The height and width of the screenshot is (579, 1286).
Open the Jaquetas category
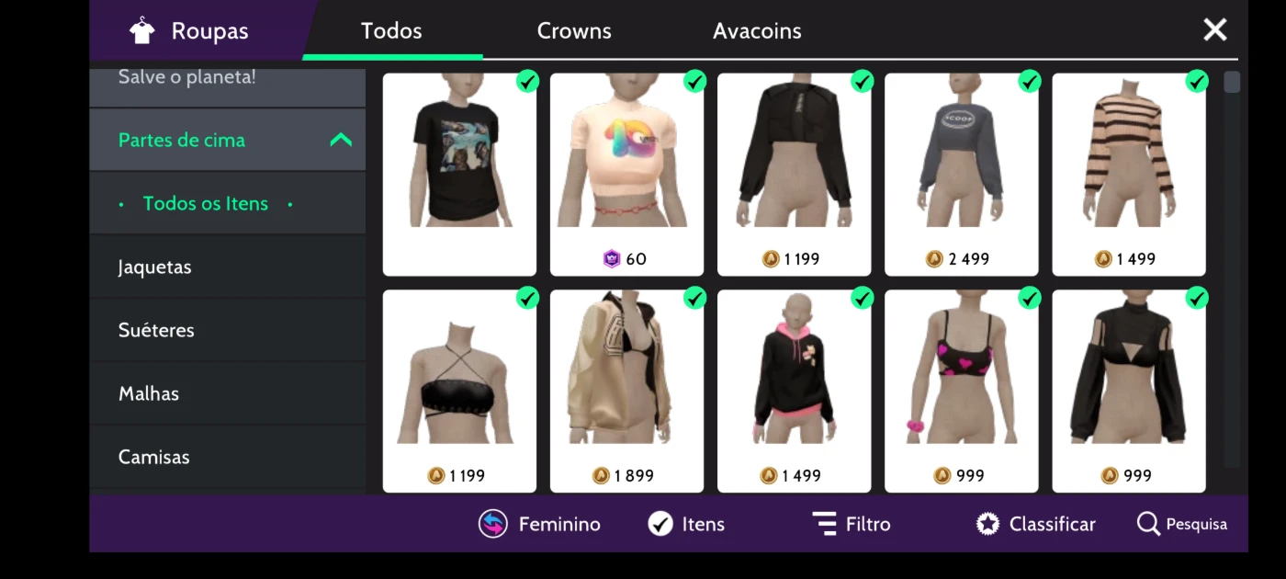coord(228,267)
